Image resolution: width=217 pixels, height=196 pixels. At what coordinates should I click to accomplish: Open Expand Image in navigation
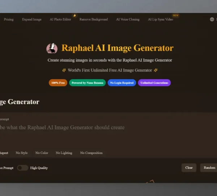point(32,20)
